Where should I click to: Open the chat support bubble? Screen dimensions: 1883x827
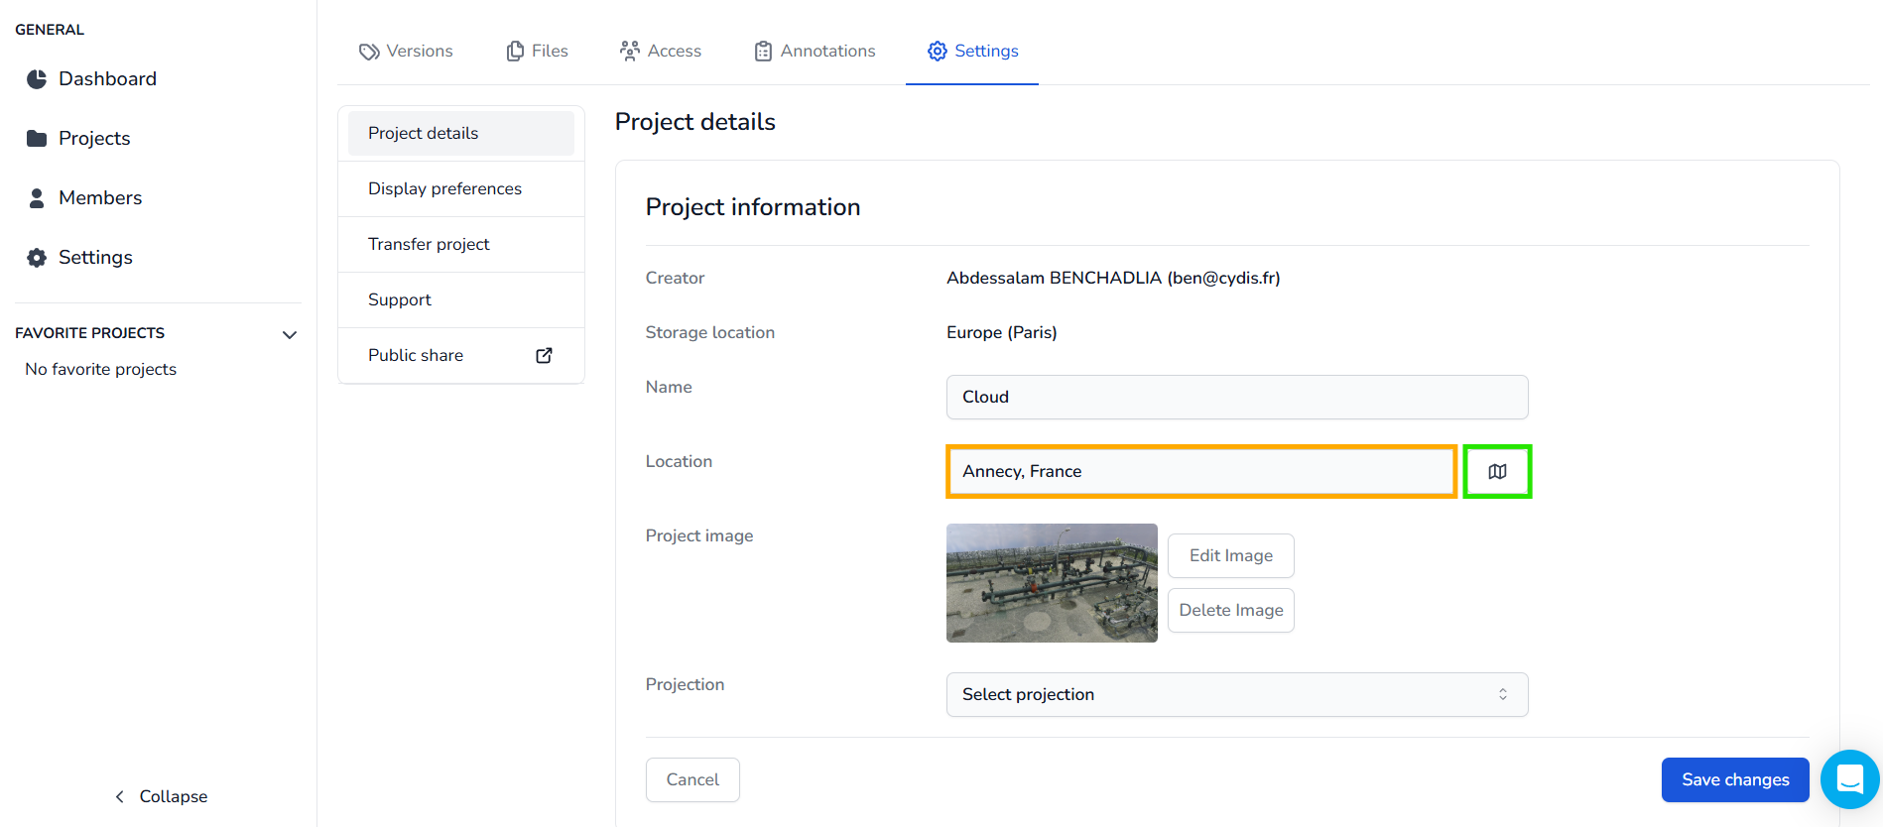[1849, 779]
